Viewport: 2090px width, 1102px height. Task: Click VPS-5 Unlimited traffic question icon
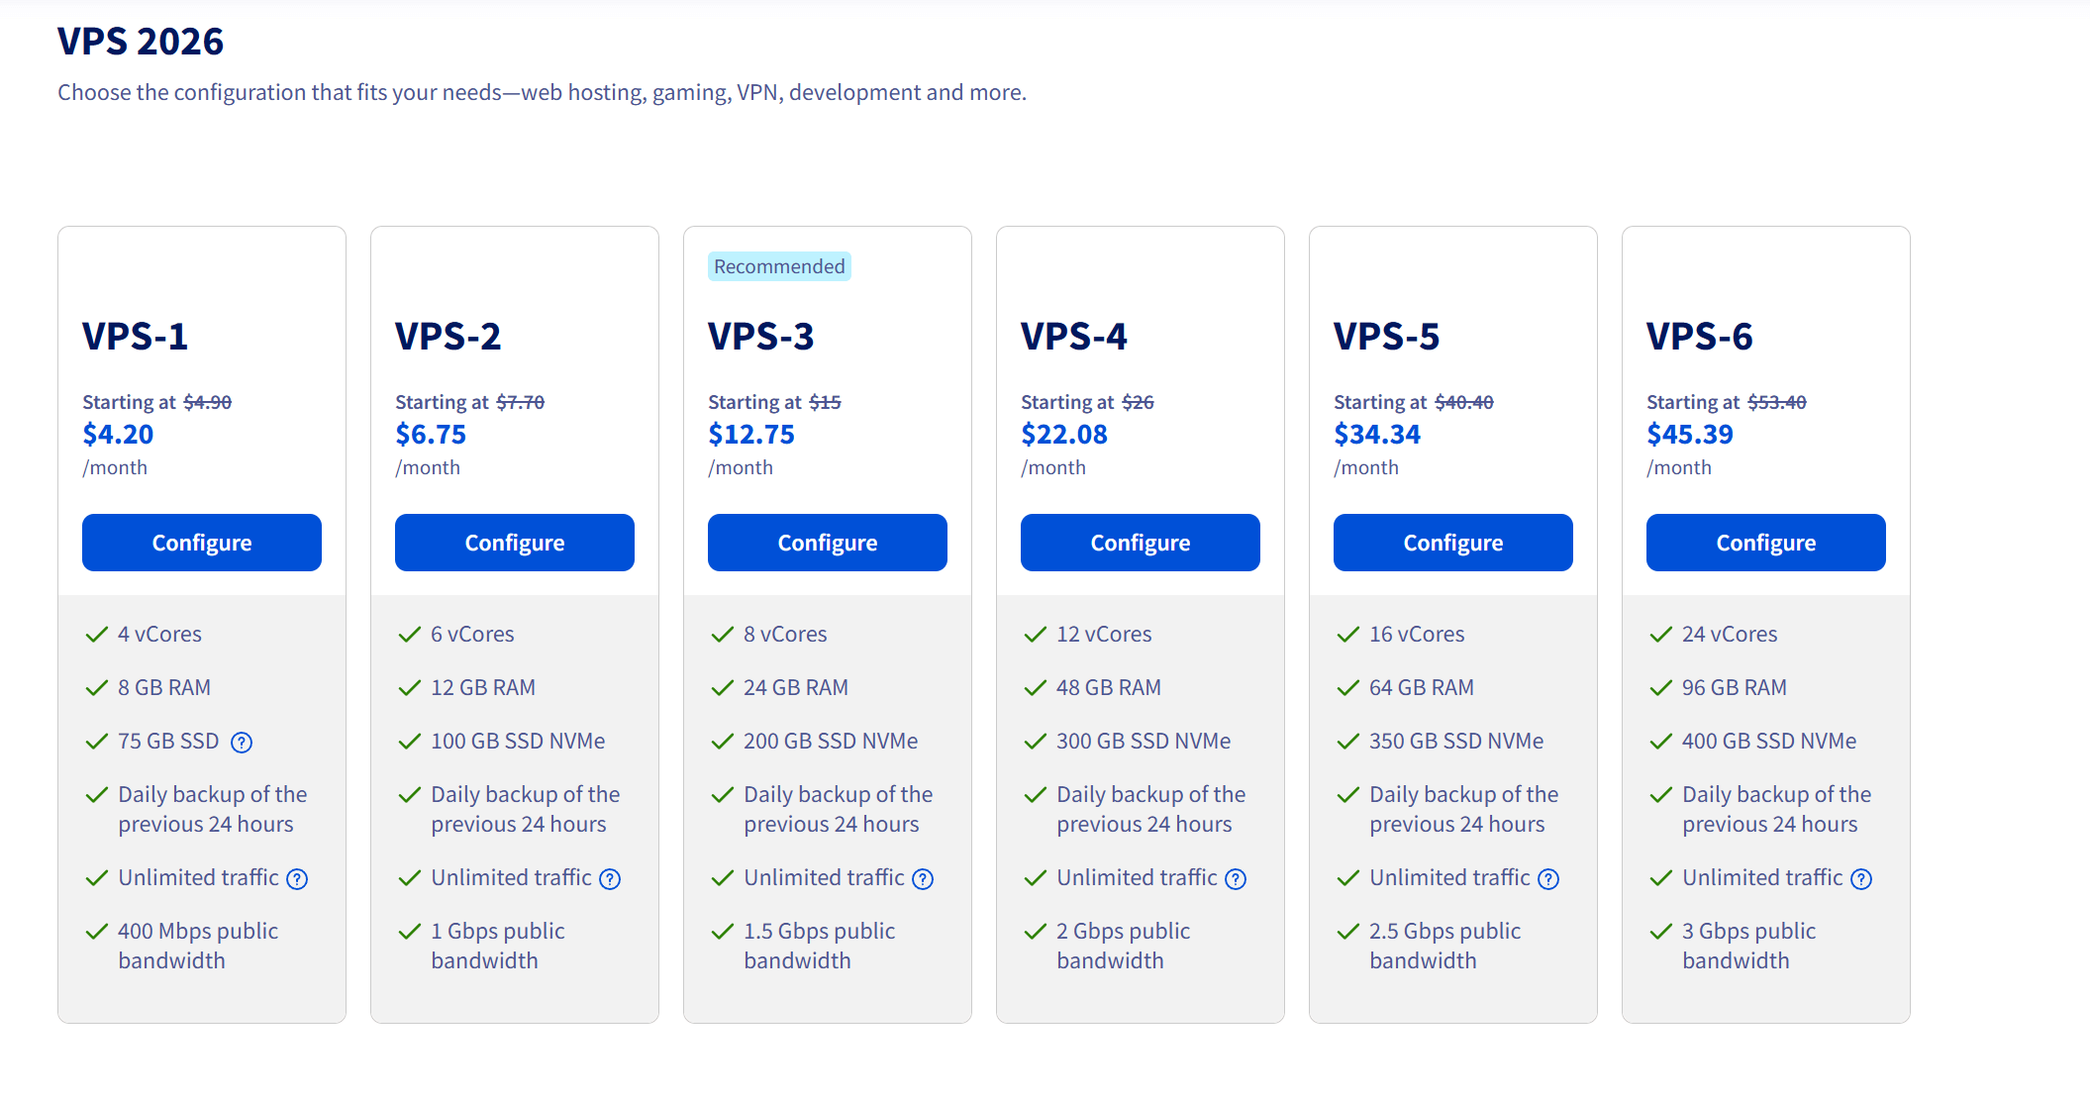[1548, 879]
